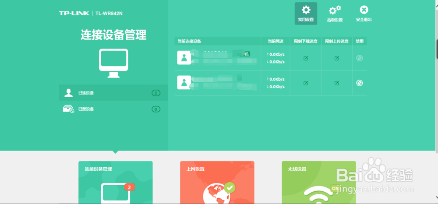
Task: Click second device download speed 0.0Kb/s
Action: click(276, 87)
